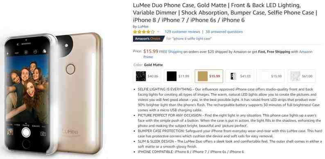
Task: Select the solid black color swatch for $11.99
Action: point(178,76)
